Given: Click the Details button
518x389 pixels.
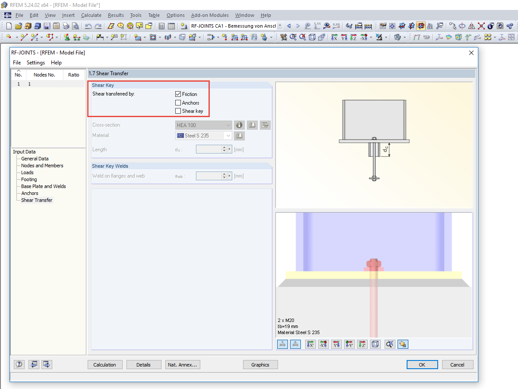Looking at the screenshot, I should tap(144, 365).
